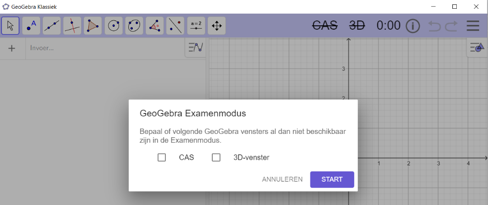The height and width of the screenshot is (205, 488).
Task: Select the Move Graphics View tool
Action: [x=217, y=25]
